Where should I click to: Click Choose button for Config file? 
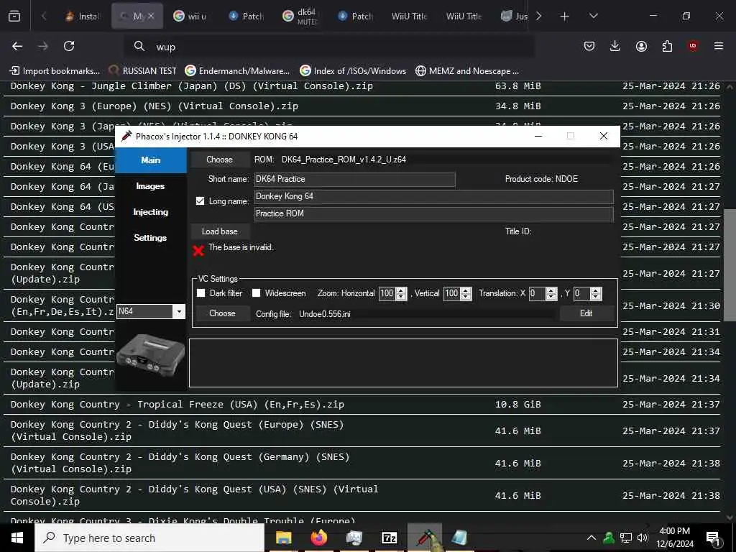[x=223, y=313]
